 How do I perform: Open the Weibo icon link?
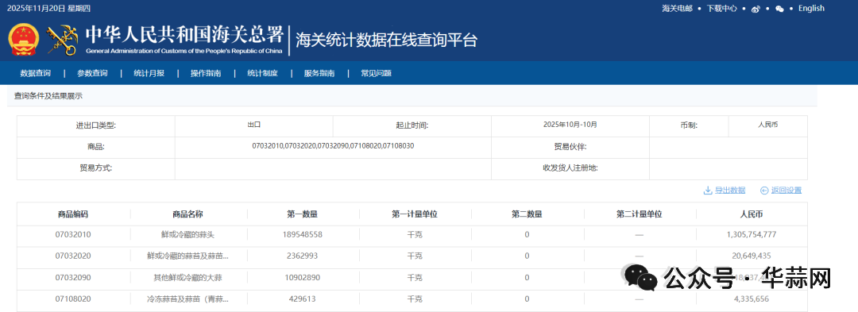pyautogui.click(x=756, y=9)
